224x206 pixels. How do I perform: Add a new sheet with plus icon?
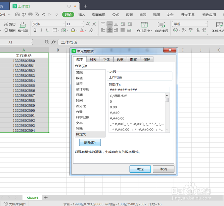tap(46, 198)
